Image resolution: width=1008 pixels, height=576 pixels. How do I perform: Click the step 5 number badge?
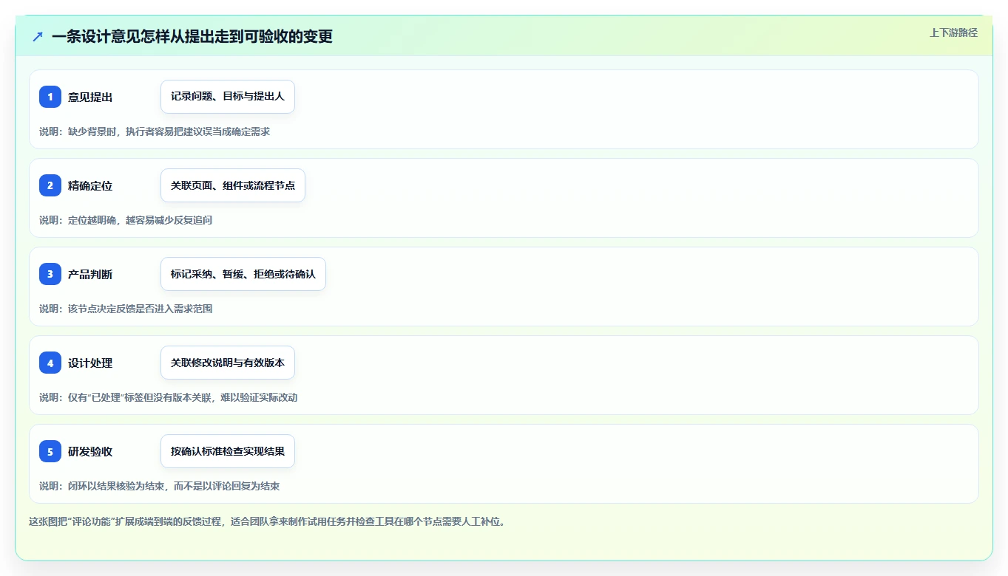coord(50,451)
